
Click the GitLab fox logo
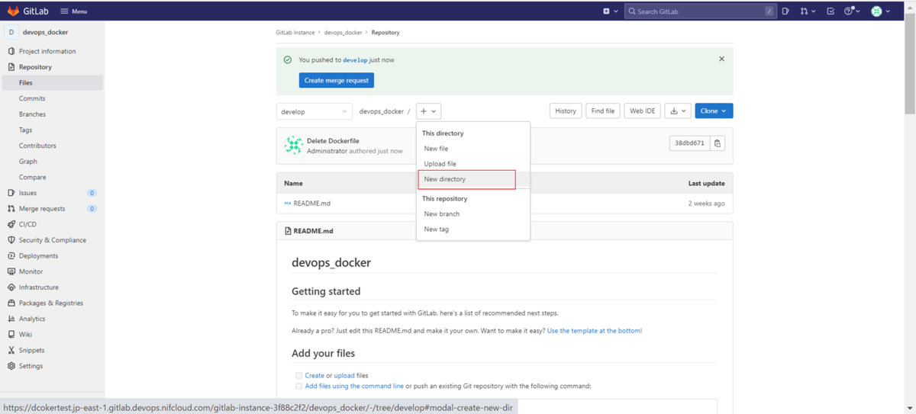point(13,11)
